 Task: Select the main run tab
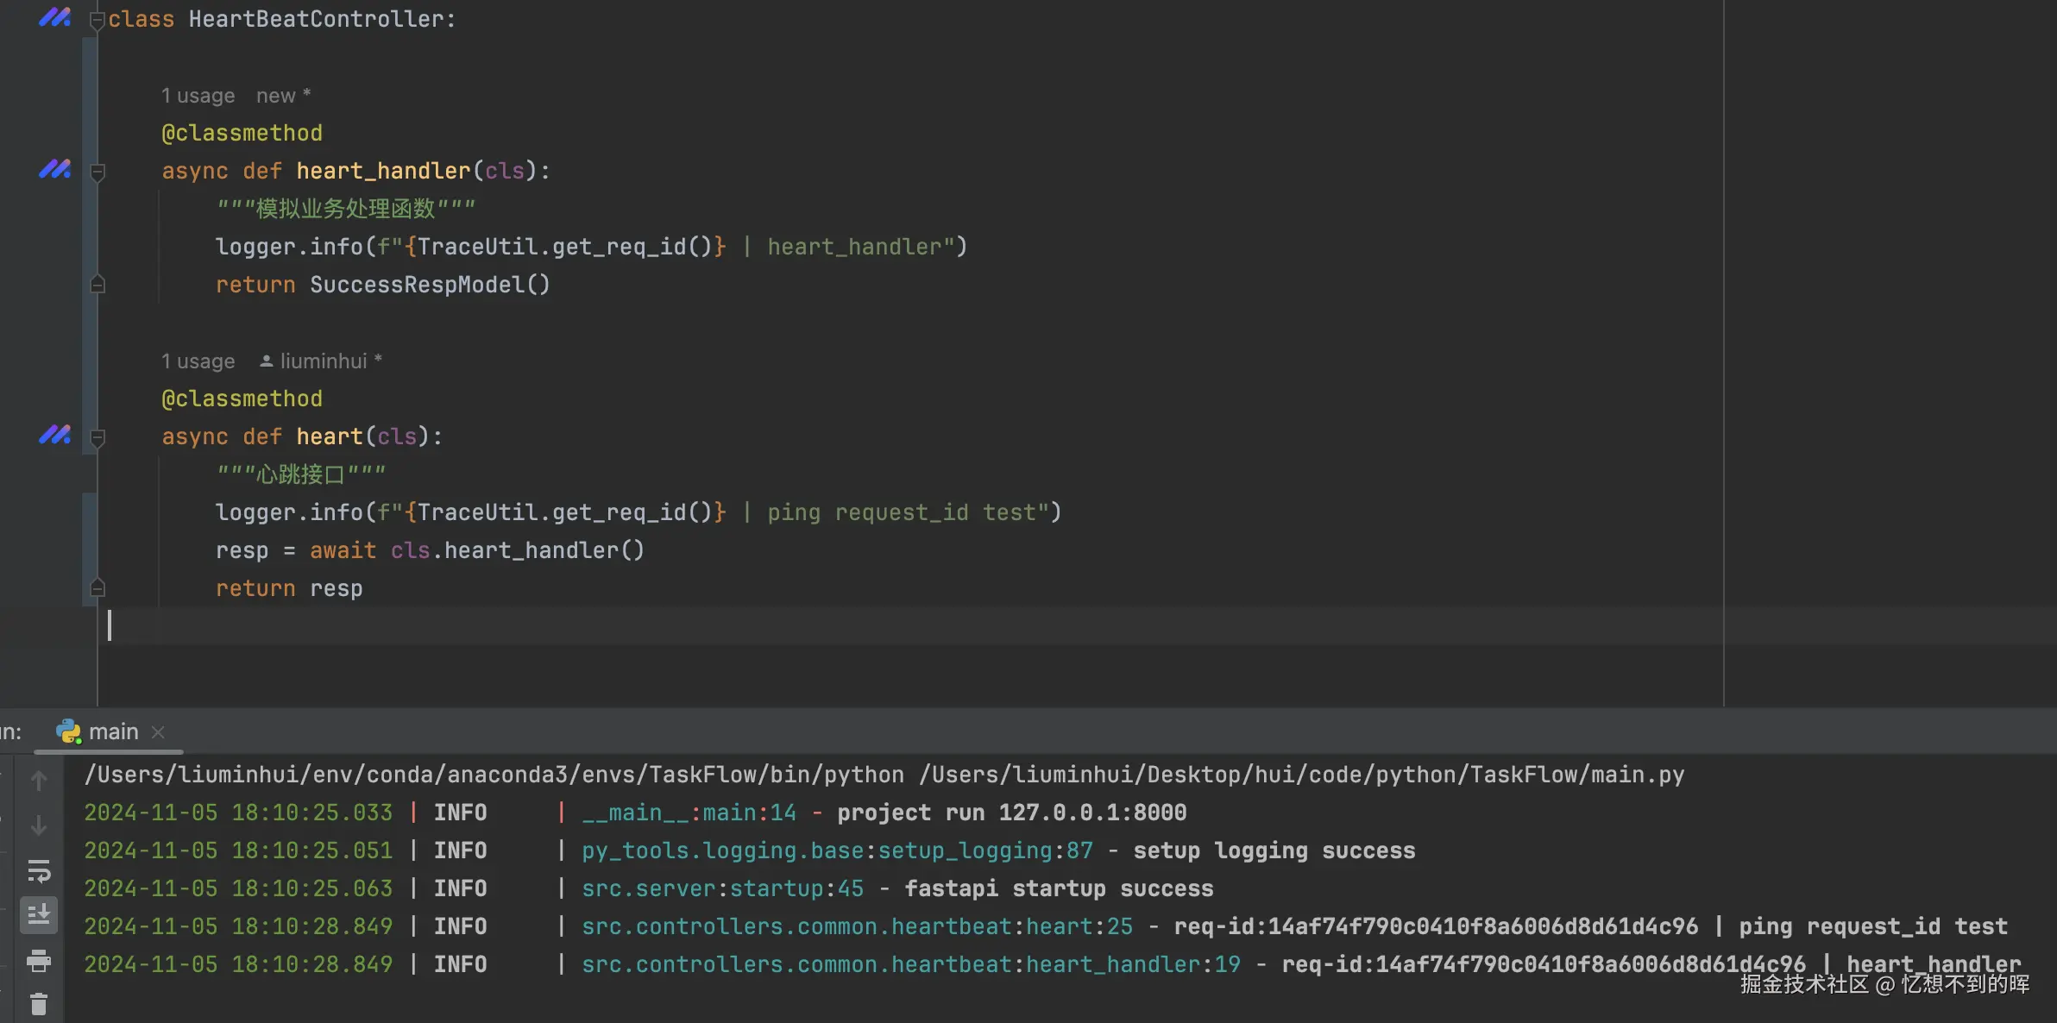coord(113,731)
